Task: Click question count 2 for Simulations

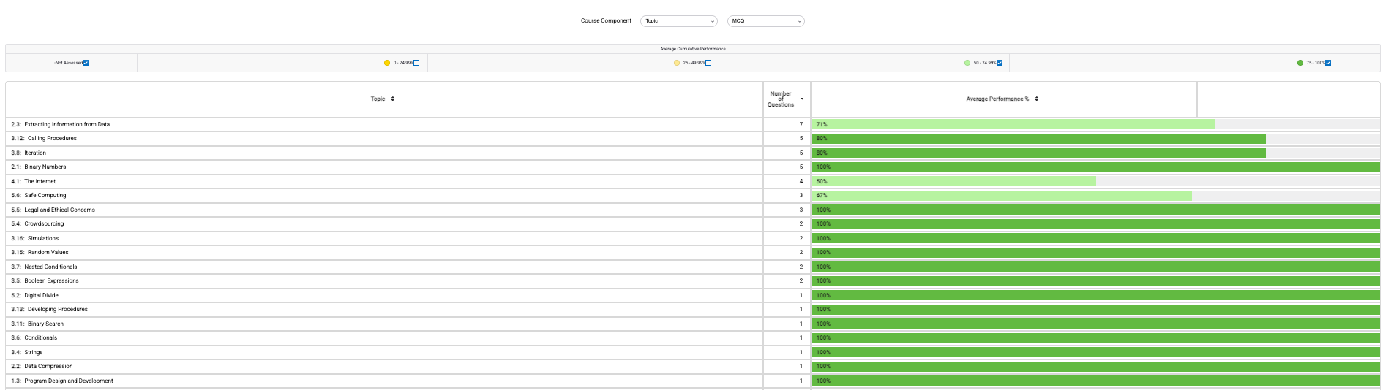Action: tap(801, 238)
